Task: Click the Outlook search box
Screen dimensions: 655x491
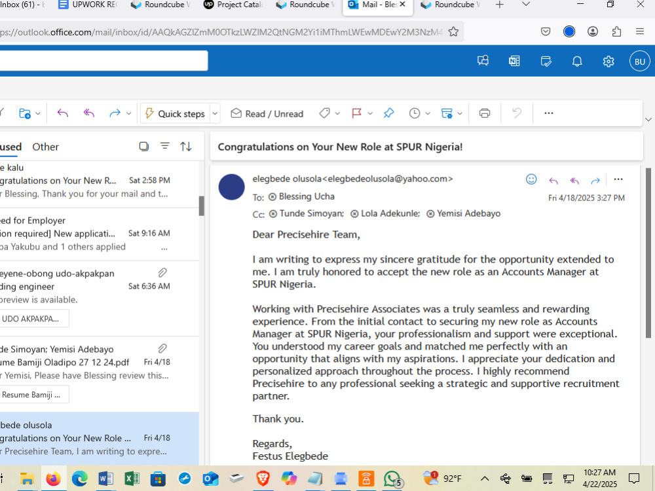Action: click(x=103, y=61)
